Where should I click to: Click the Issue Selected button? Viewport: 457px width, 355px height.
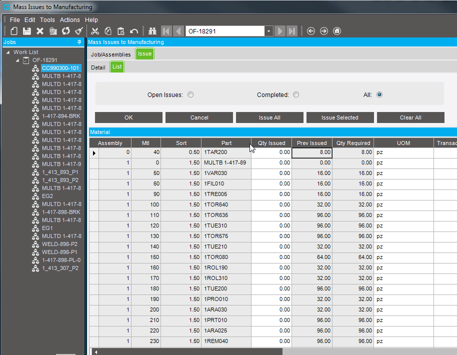(340, 117)
